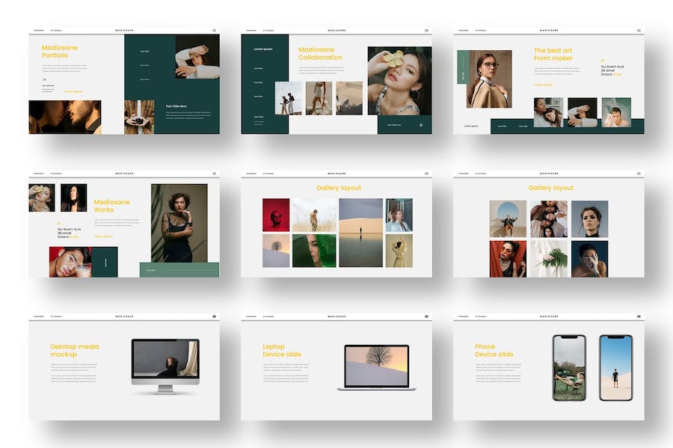Click hamburger menu icon on Madiosane Portfolio slide
The width and height of the screenshot is (673, 448).
(214, 31)
